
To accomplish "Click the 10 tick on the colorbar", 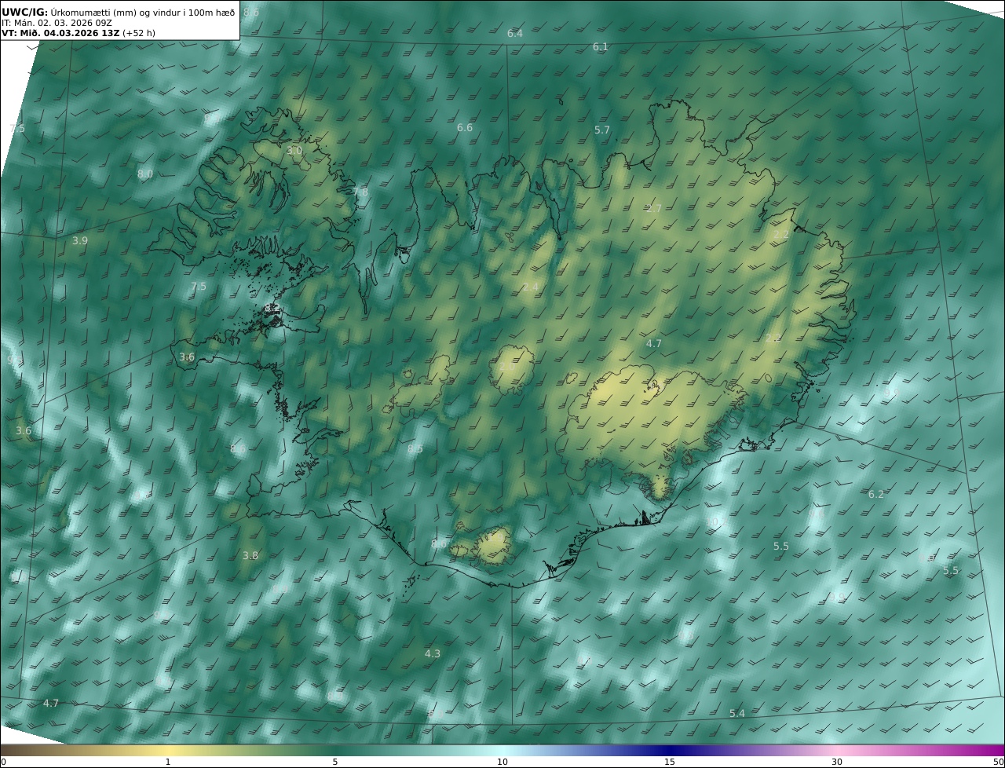I will coord(502,762).
